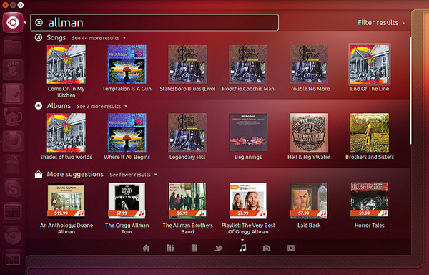Select Playlist: The Very Best Of Gregg Allman
This screenshot has height=275, width=429.
pyautogui.click(x=248, y=208)
